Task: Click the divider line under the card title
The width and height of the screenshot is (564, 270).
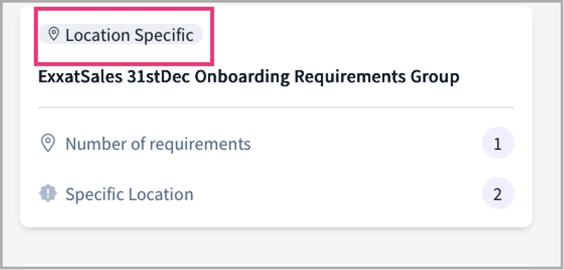Action: pyautogui.click(x=275, y=107)
